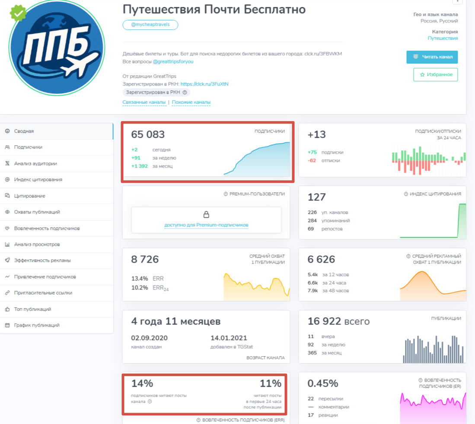Click the thumbs-up icon for "Топ публикаций"
This screenshot has width=475, height=424.
point(7,309)
